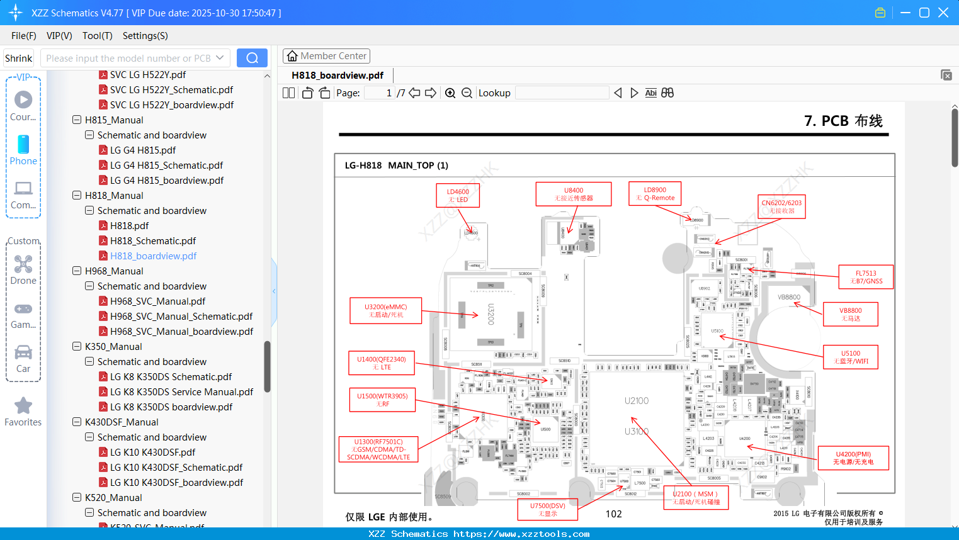Click the Page number field
The width and height of the screenshot is (959, 540).
[380, 93]
